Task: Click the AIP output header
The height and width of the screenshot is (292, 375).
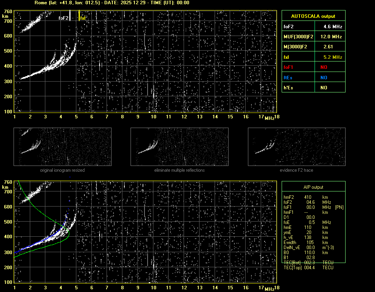Action: pos(313,187)
